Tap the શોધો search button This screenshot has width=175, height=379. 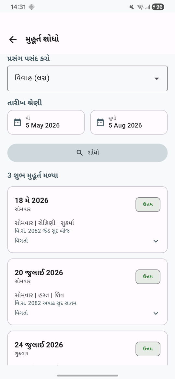click(x=87, y=153)
